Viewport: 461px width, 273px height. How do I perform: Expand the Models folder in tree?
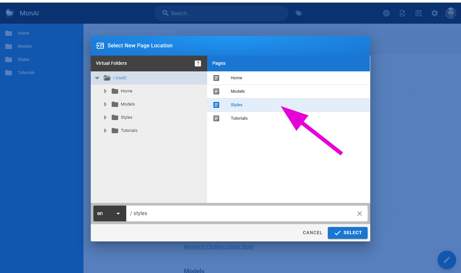(x=105, y=104)
